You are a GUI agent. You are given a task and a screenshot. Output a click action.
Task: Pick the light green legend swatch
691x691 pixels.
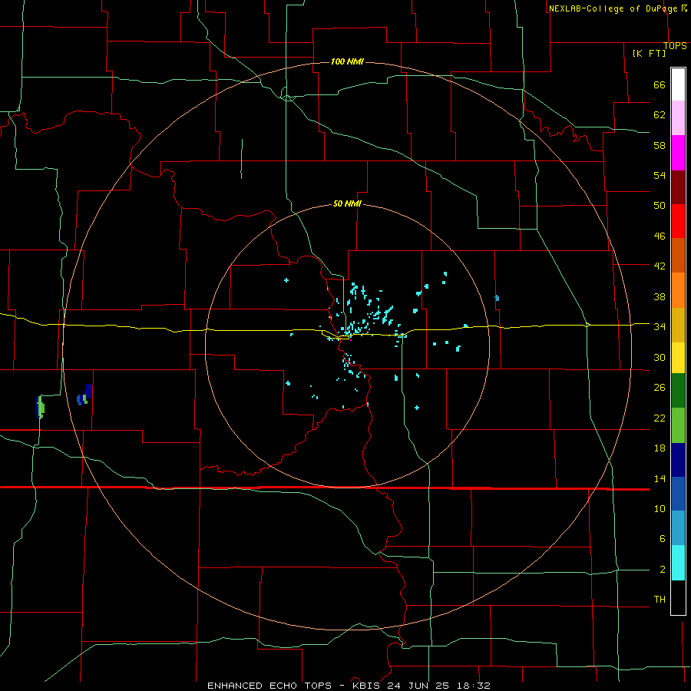click(x=678, y=425)
